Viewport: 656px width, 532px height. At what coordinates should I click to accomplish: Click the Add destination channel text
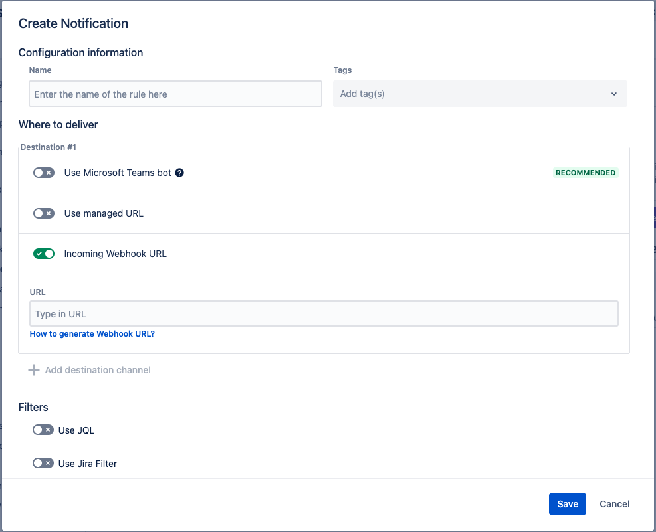pos(98,370)
